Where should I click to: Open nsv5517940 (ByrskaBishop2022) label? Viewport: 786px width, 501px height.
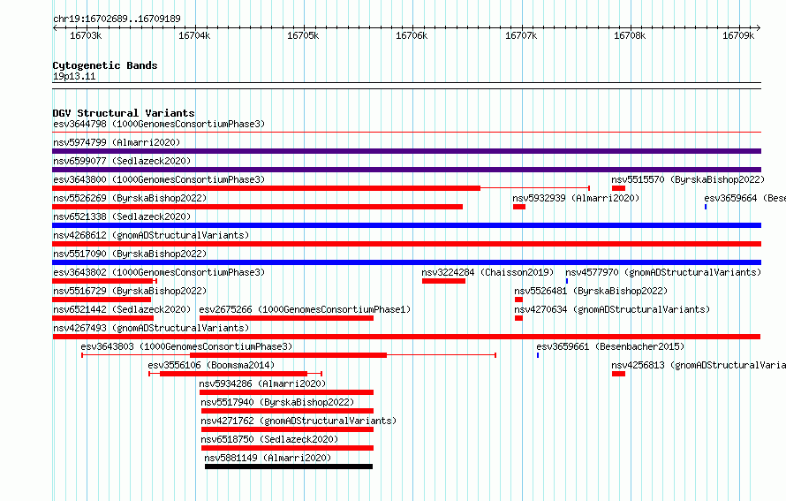pos(277,402)
